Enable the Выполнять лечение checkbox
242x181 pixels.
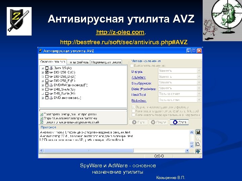[132, 66]
